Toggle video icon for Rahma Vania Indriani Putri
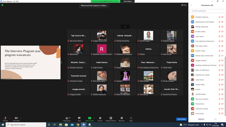 222,56
